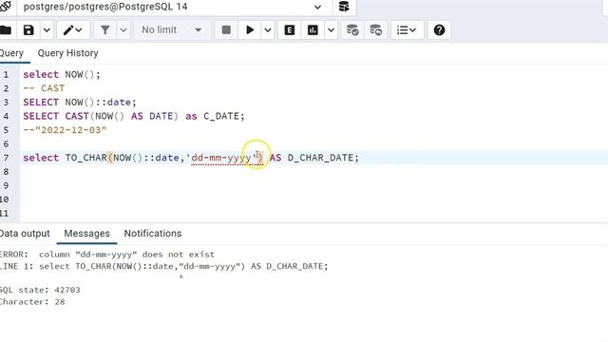This screenshot has height=342, width=608.
Task: Stop the running query
Action: 226,30
